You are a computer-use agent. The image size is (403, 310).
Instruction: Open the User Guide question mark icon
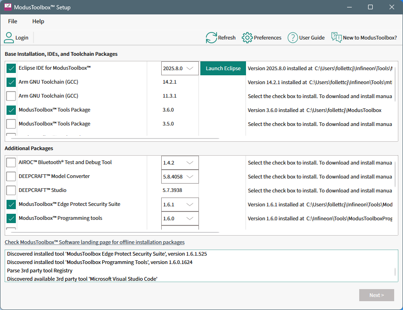tap(293, 38)
